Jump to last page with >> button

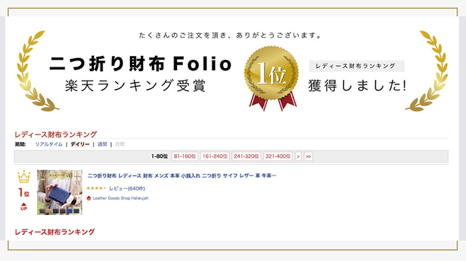308,156
